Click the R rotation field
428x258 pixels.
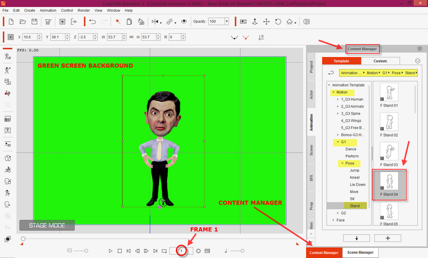[x=175, y=37]
